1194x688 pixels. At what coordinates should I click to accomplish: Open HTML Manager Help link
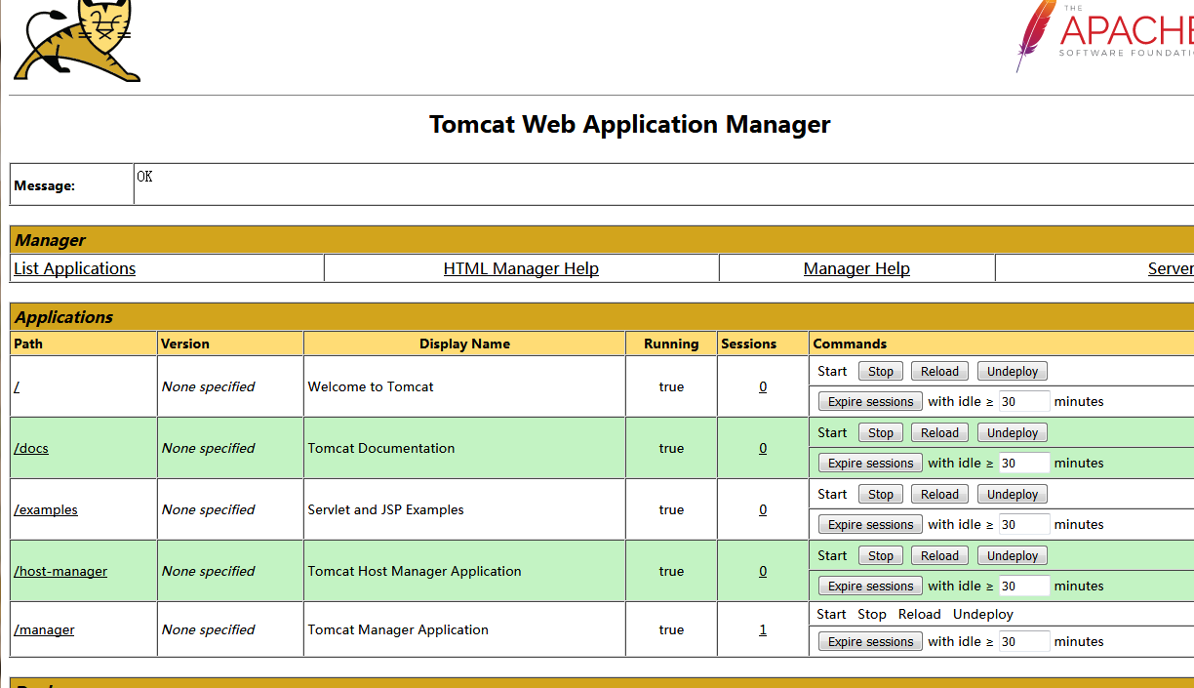click(x=521, y=268)
